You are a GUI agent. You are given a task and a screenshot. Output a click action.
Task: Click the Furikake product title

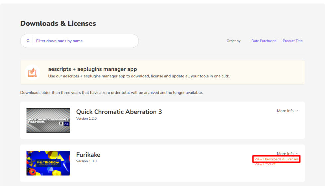pyautogui.click(x=88, y=155)
